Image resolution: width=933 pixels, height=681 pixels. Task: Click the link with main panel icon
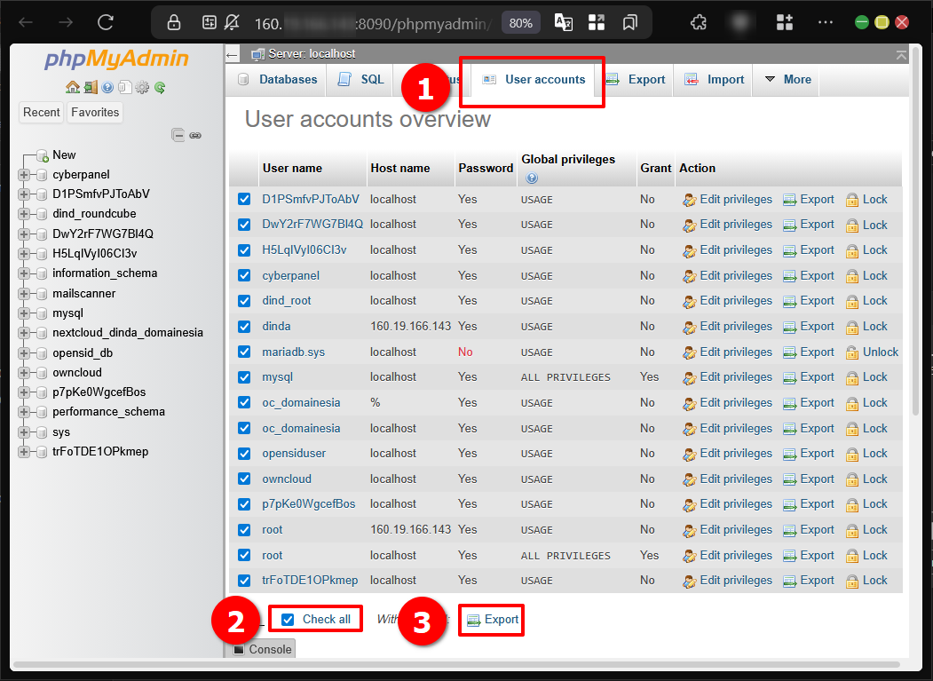tap(195, 135)
